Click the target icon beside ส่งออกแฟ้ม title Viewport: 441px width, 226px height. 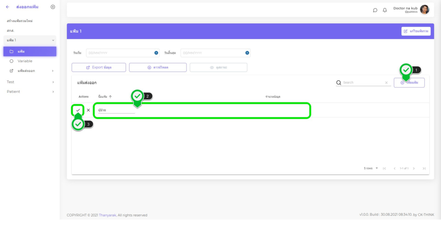53,7
